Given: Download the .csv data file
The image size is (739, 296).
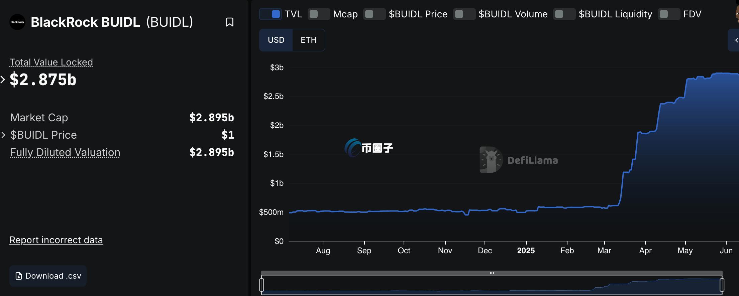Looking at the screenshot, I should tap(48, 276).
